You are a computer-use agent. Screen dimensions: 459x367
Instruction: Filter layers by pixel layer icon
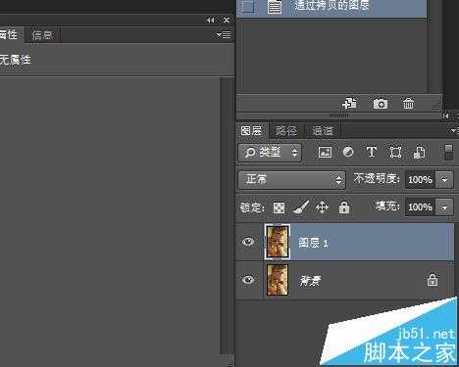[325, 153]
